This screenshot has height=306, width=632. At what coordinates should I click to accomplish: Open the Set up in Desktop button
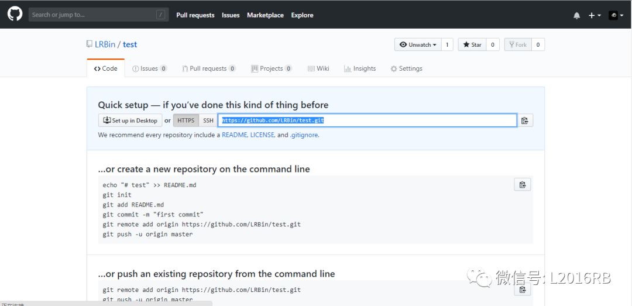click(130, 121)
